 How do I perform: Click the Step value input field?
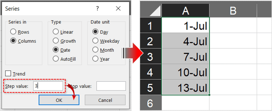tap(48, 86)
